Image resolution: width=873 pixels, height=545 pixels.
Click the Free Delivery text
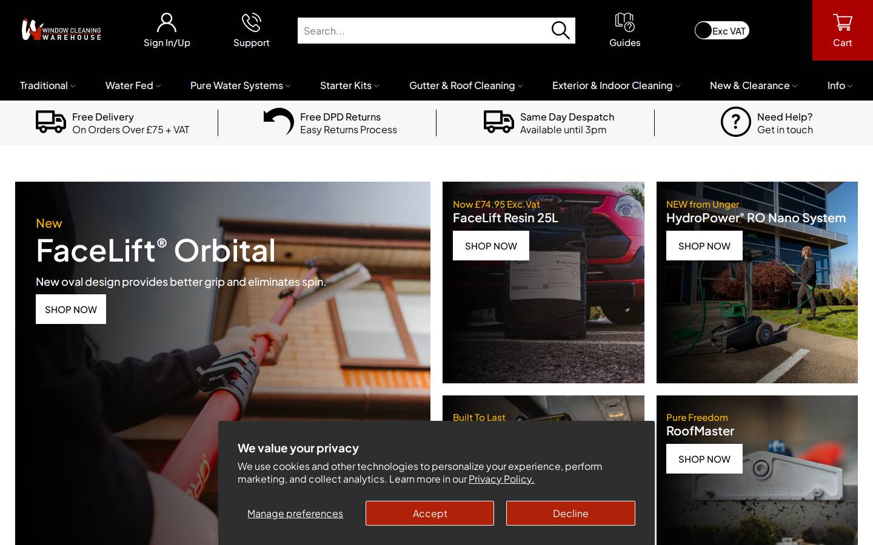coord(103,117)
